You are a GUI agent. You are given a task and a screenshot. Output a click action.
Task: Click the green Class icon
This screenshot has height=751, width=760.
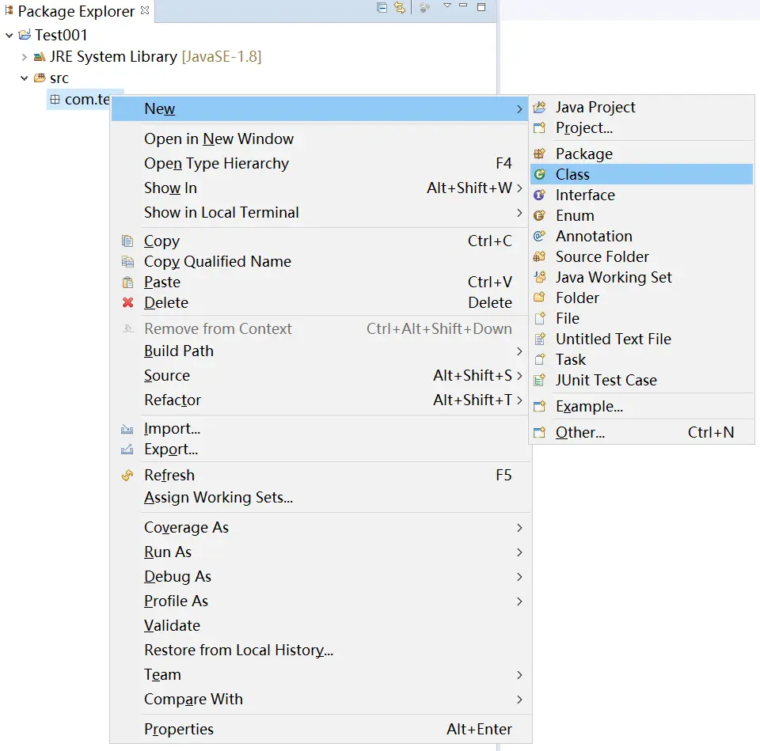coord(539,174)
